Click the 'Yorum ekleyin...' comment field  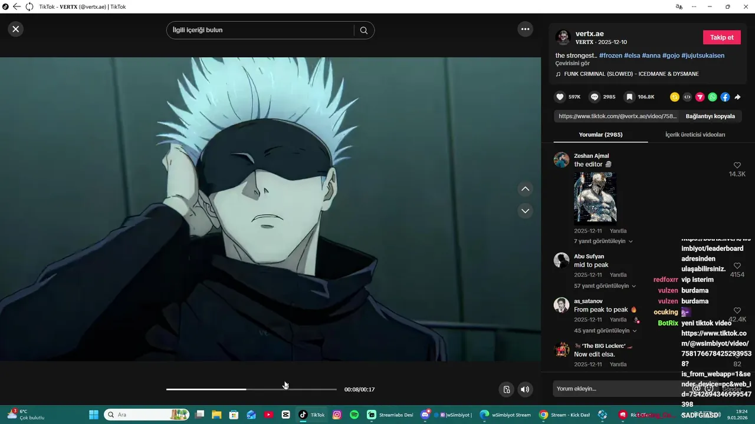[x=619, y=389]
